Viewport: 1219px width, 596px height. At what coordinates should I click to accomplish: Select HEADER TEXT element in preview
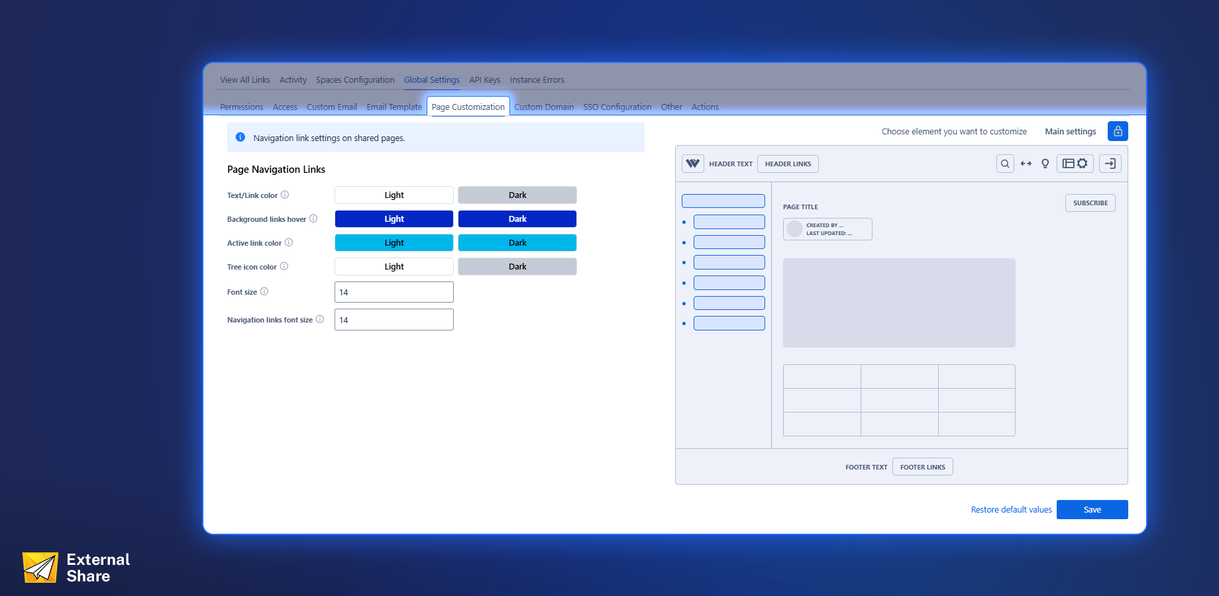pyautogui.click(x=731, y=164)
